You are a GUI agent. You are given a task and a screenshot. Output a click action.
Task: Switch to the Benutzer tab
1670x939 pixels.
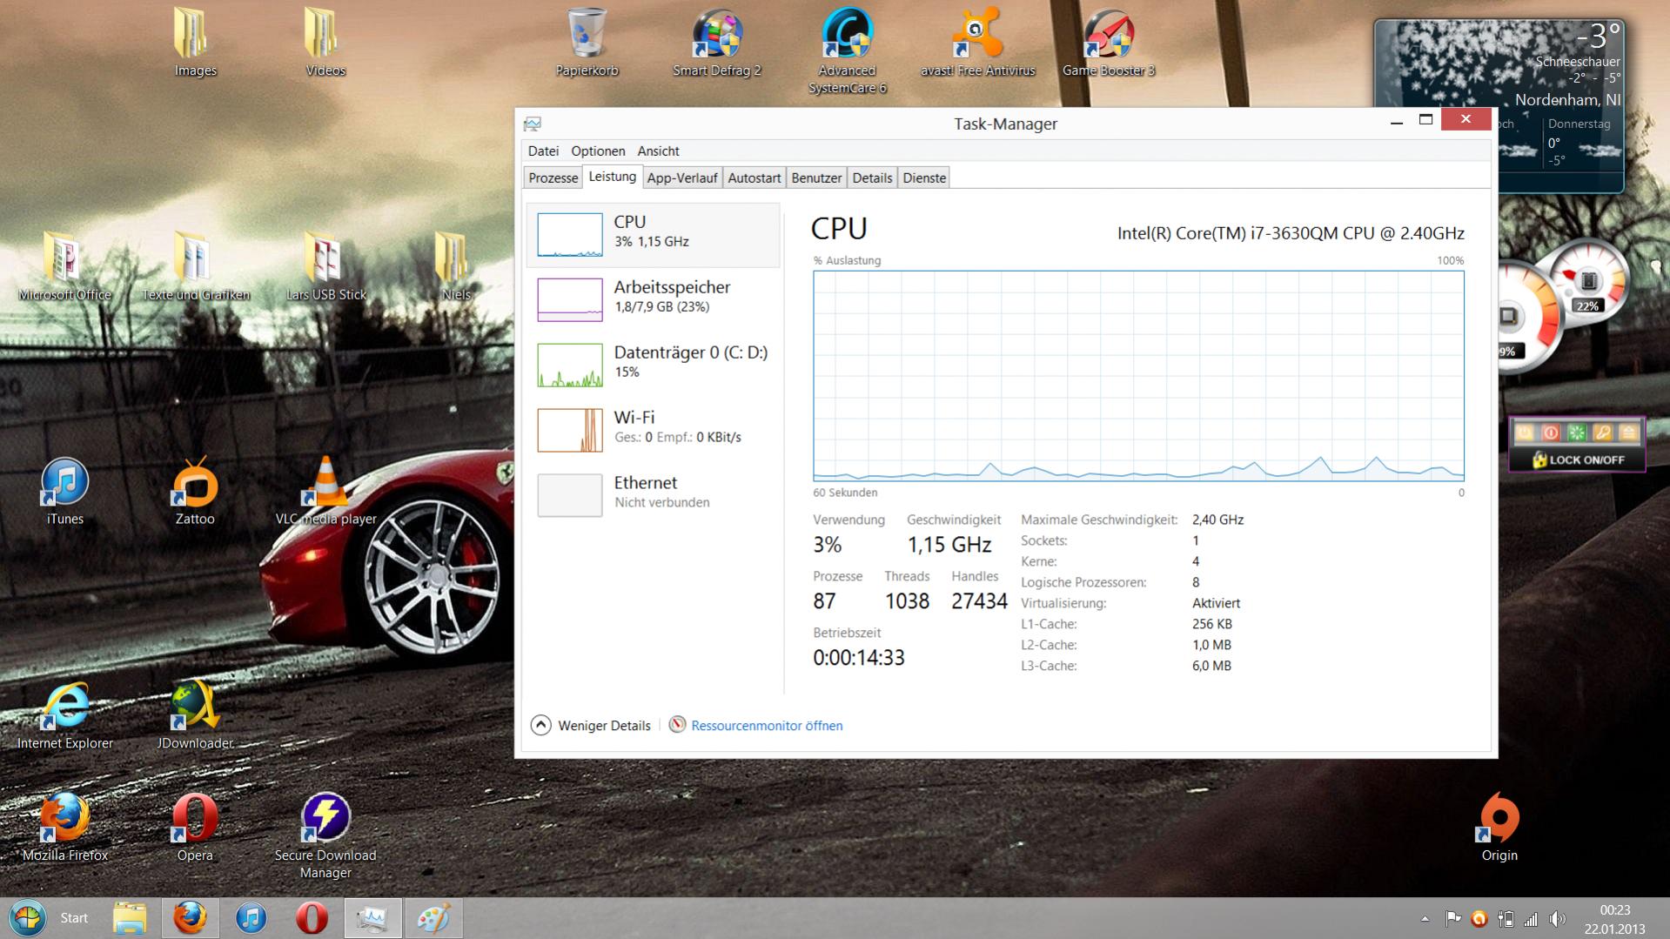pos(816,178)
